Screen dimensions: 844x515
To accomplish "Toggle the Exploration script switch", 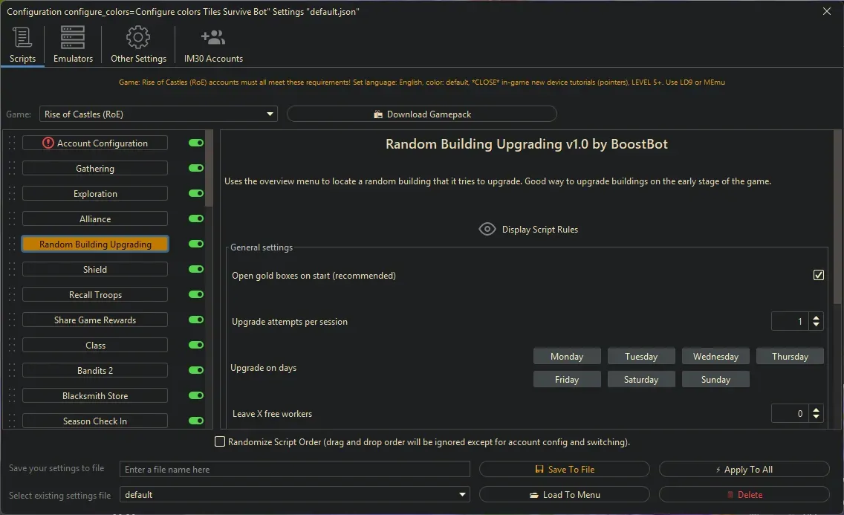I will tap(196, 193).
